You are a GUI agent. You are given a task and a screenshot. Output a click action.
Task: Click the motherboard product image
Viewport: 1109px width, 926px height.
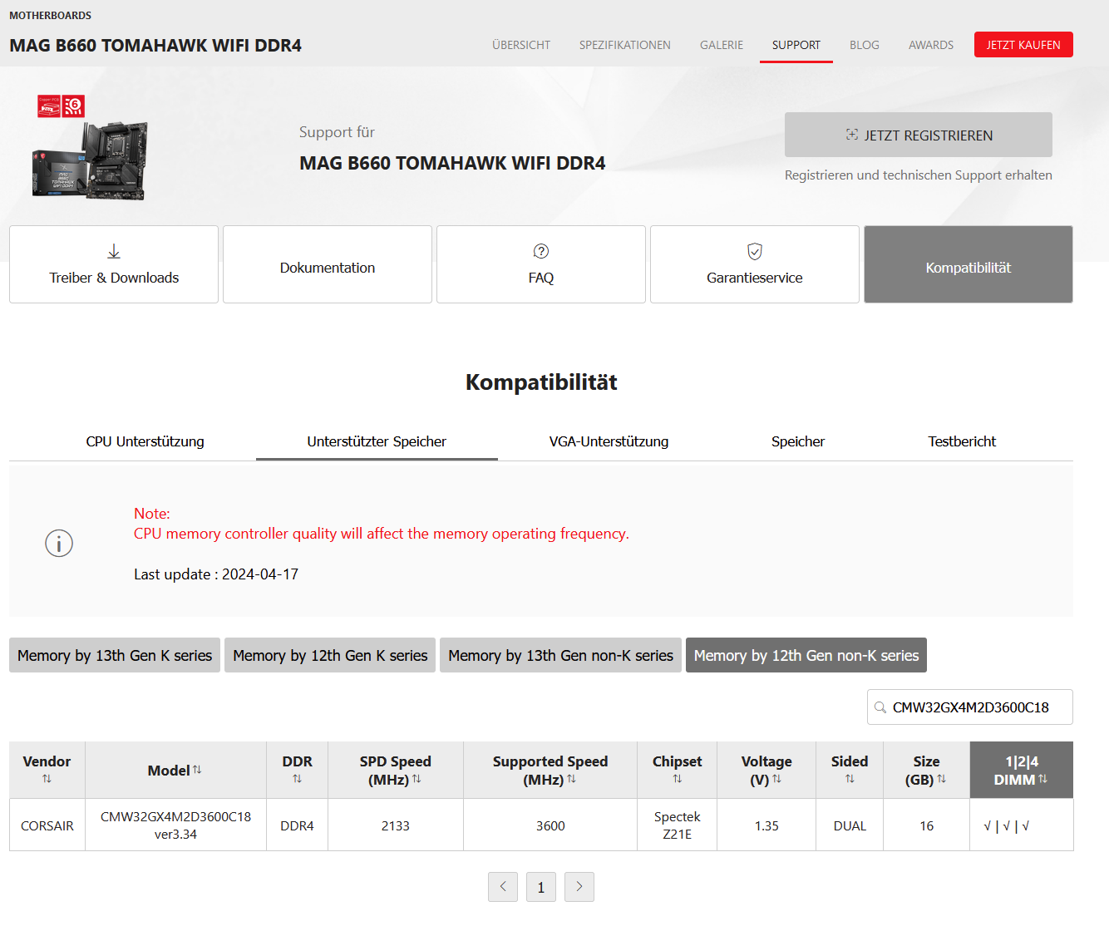pyautogui.click(x=90, y=161)
